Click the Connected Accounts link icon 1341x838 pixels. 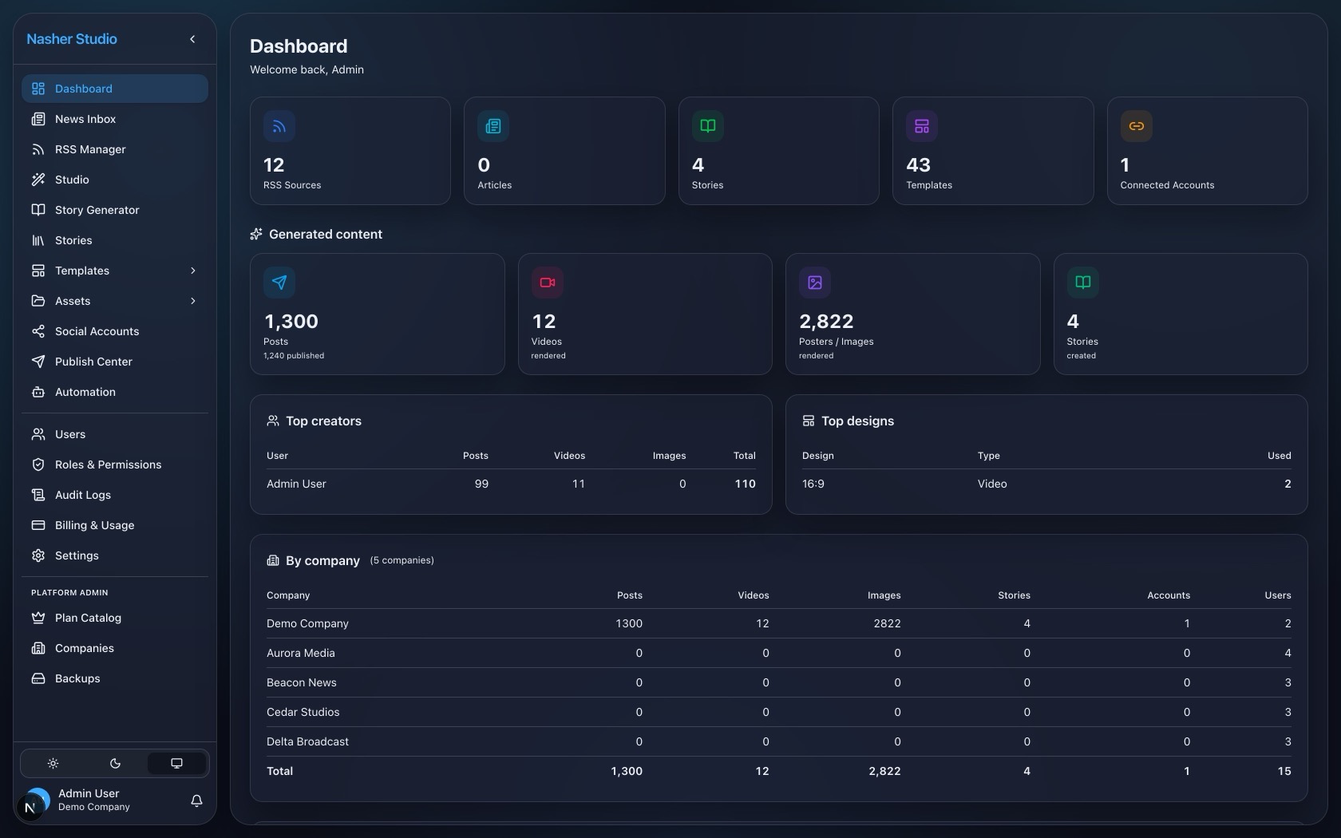click(x=1136, y=126)
